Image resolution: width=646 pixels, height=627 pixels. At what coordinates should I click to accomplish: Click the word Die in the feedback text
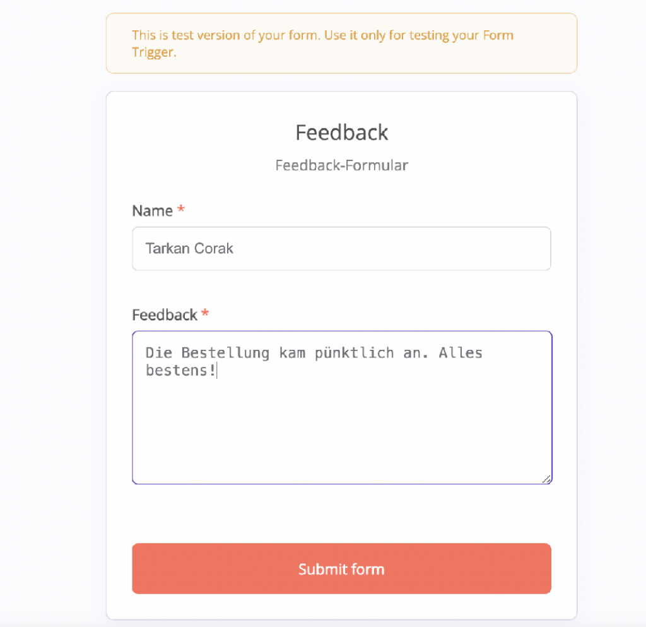[x=158, y=352]
